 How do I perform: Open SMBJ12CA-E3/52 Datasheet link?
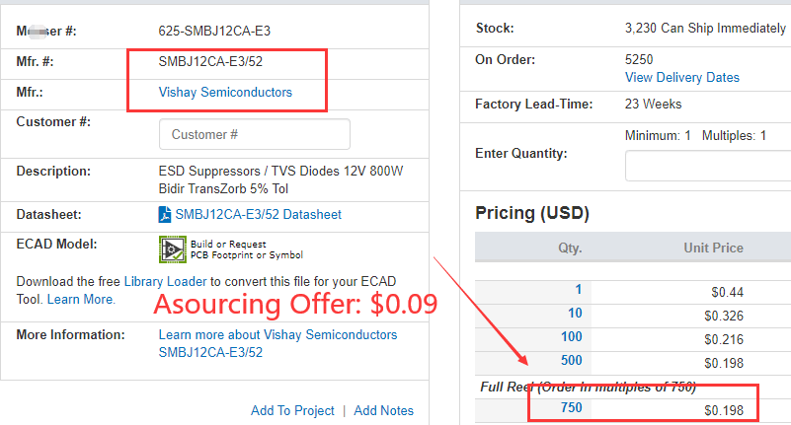click(x=259, y=215)
